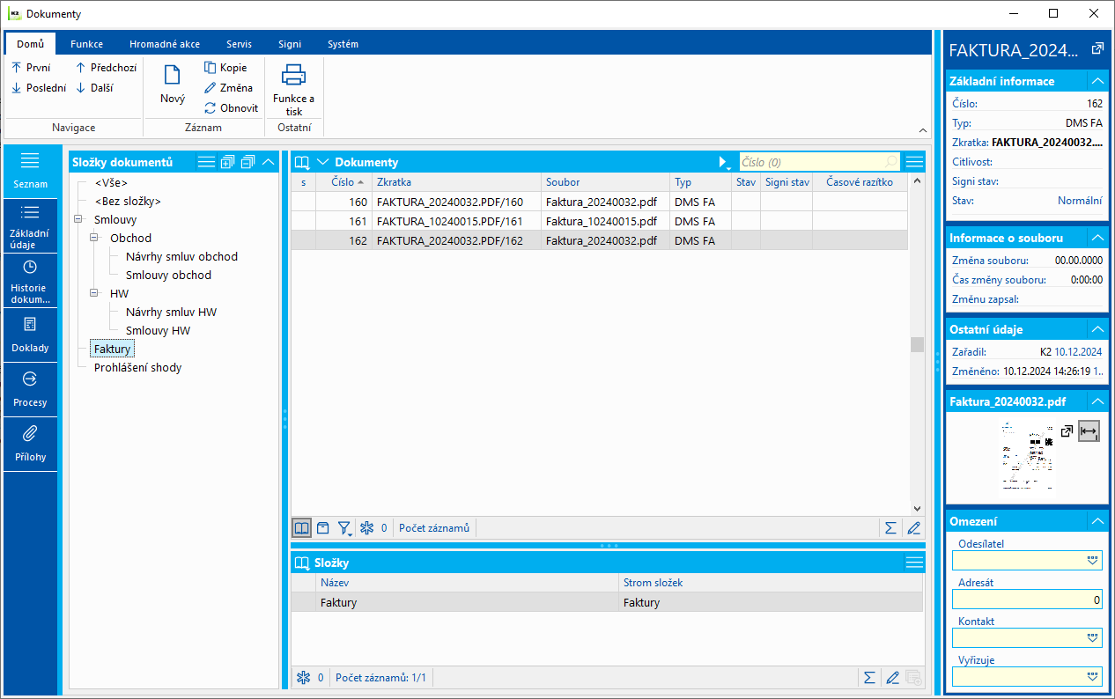Image resolution: width=1115 pixels, height=699 pixels.
Task: Go to the previous record (Předchozí)
Action: click(x=106, y=68)
